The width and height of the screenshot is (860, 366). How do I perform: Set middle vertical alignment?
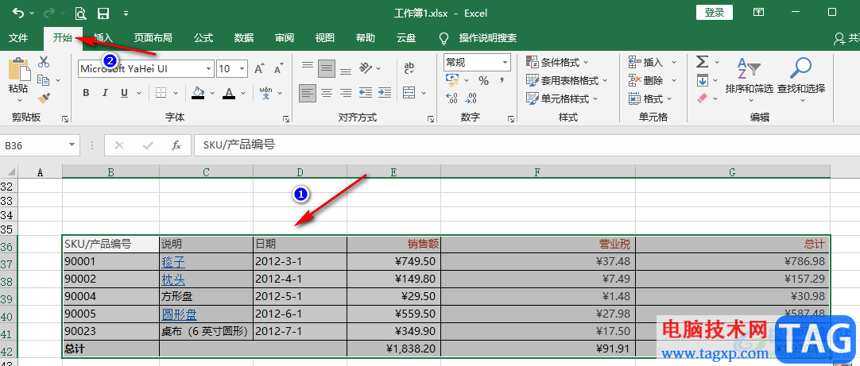[327, 68]
